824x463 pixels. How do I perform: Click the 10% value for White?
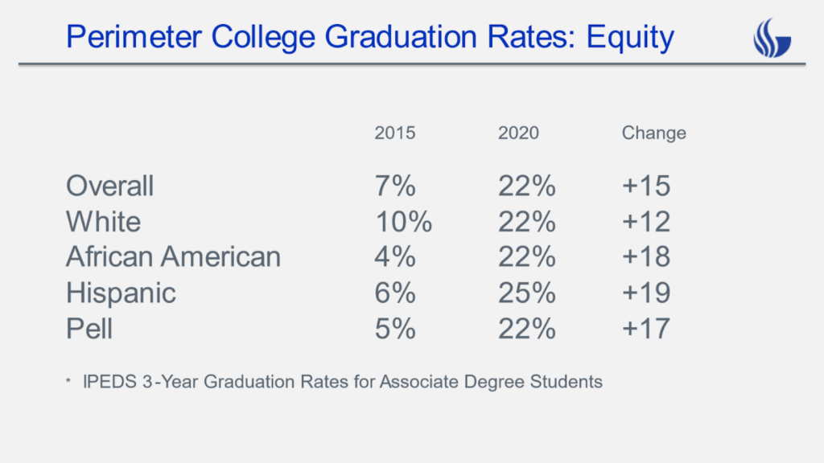pos(403,222)
